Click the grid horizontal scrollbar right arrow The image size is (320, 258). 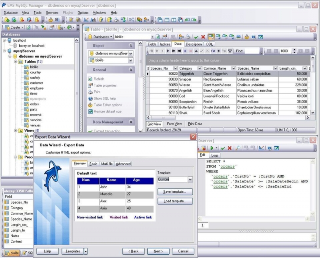308,118
